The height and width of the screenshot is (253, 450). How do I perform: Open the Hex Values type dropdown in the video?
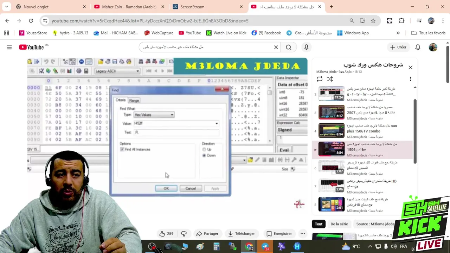154,115
